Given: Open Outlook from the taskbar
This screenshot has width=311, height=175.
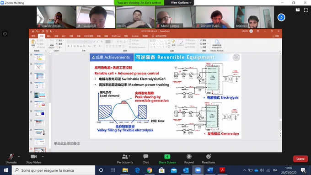Looking at the screenshot, I should coord(186,170).
